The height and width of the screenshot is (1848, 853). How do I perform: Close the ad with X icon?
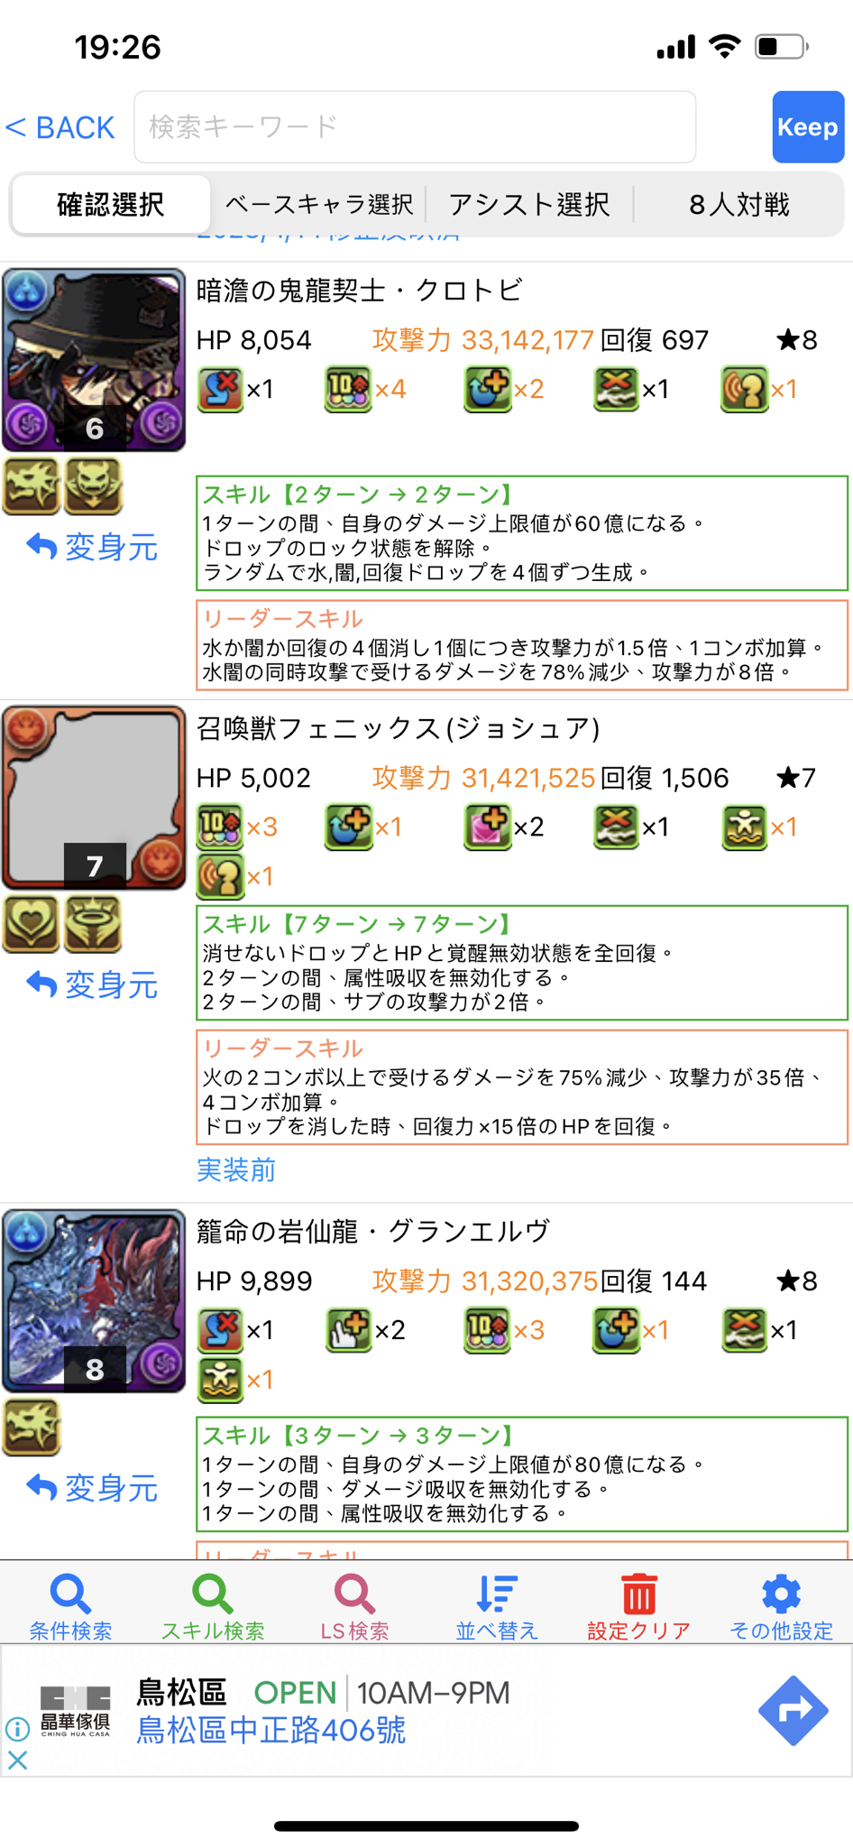(18, 1760)
